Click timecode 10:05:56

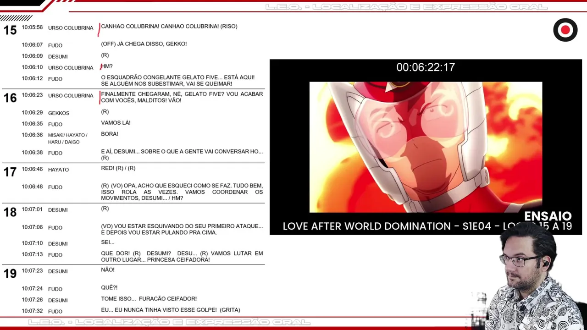point(32,27)
